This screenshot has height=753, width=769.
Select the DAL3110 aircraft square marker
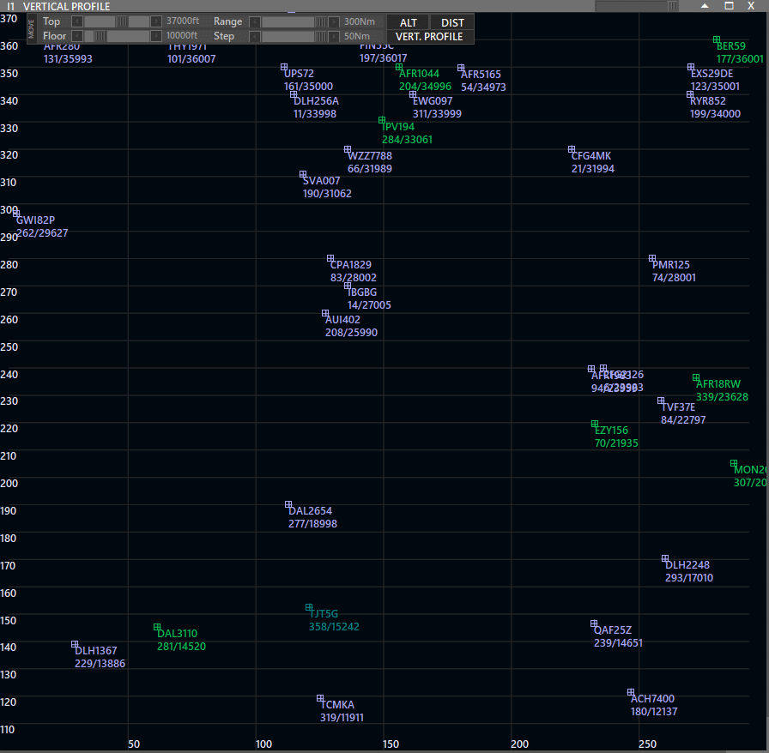tap(157, 627)
